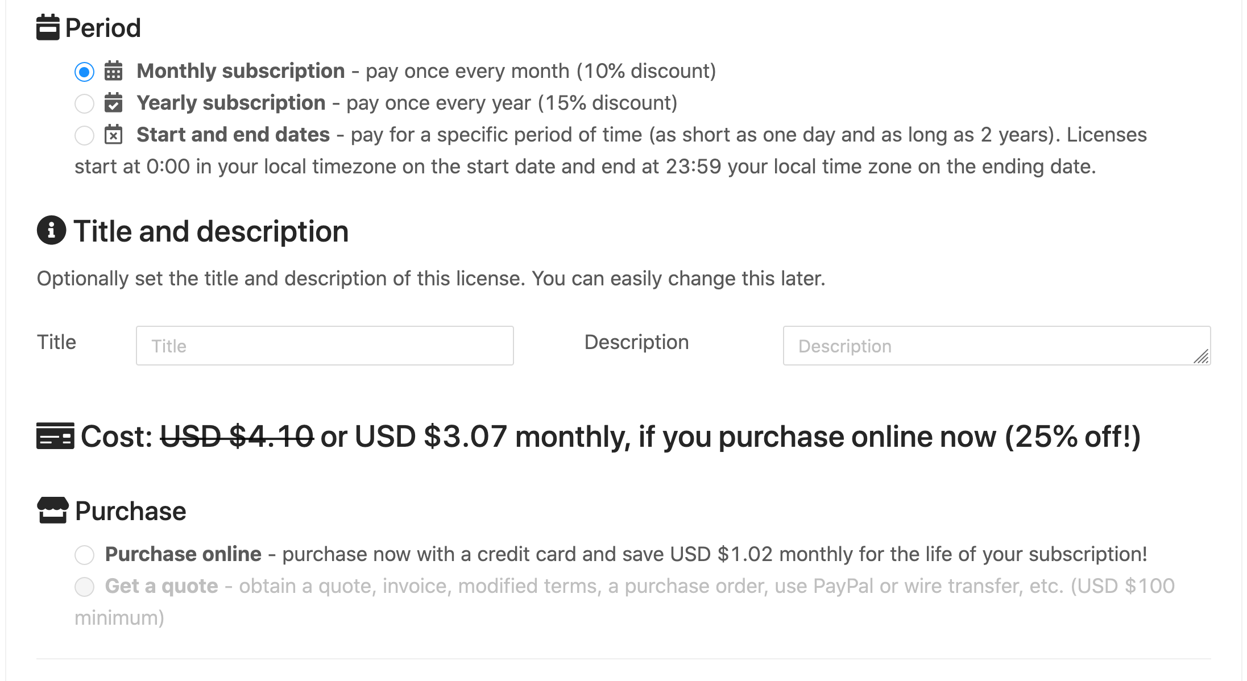This screenshot has width=1247, height=681.
Task: Click the calendar icon beside Period heading
Action: 48,27
